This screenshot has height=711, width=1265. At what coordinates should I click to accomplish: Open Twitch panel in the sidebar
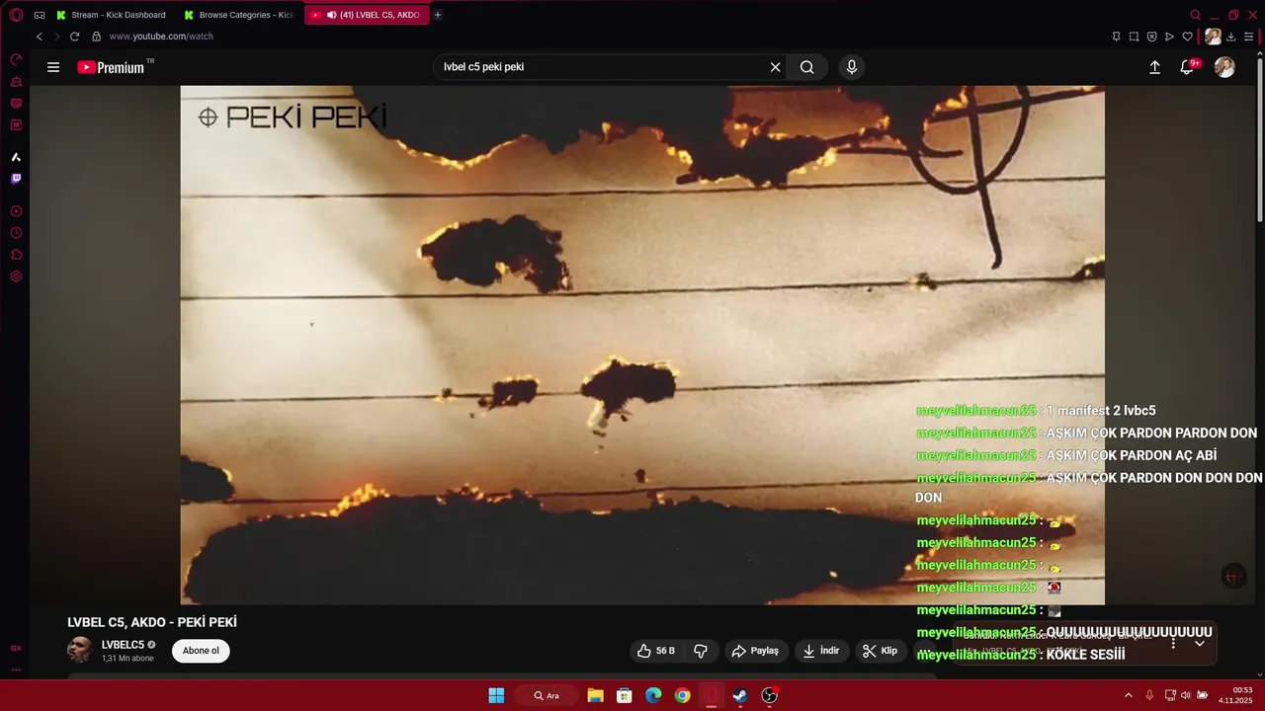click(16, 179)
